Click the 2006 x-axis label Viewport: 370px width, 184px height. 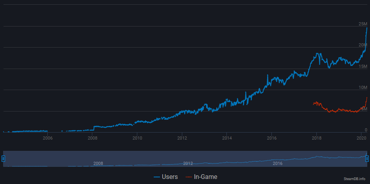(x=47, y=138)
